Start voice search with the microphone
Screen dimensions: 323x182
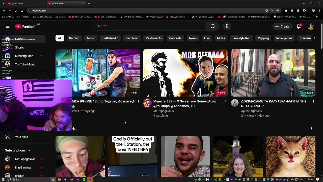[227, 26]
